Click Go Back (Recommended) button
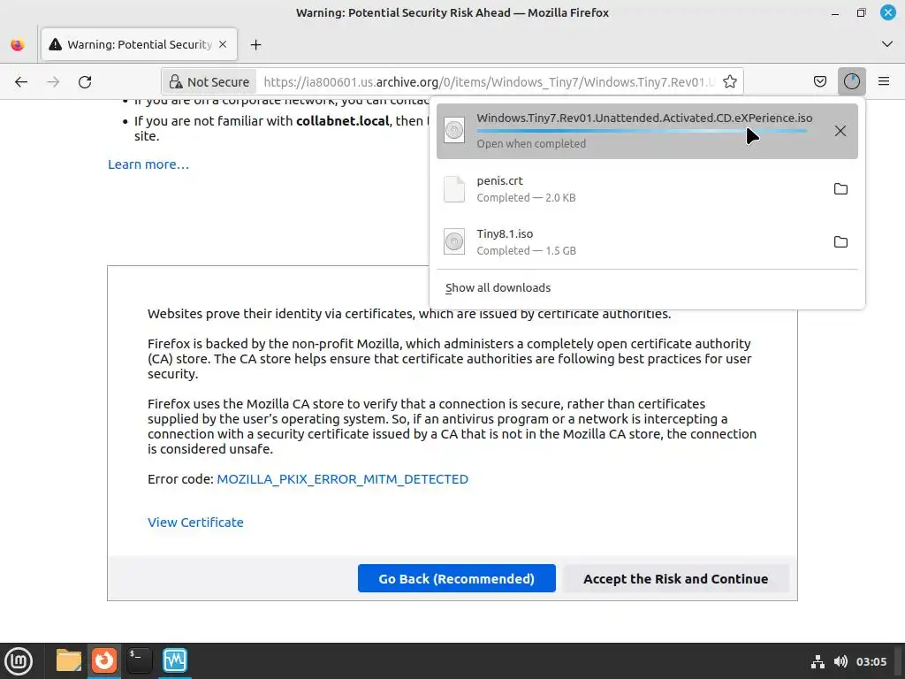The image size is (905, 679). [x=457, y=578]
